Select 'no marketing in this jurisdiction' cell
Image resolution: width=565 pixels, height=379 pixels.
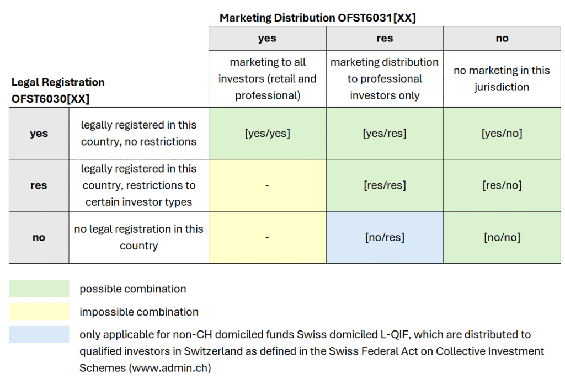click(x=502, y=79)
